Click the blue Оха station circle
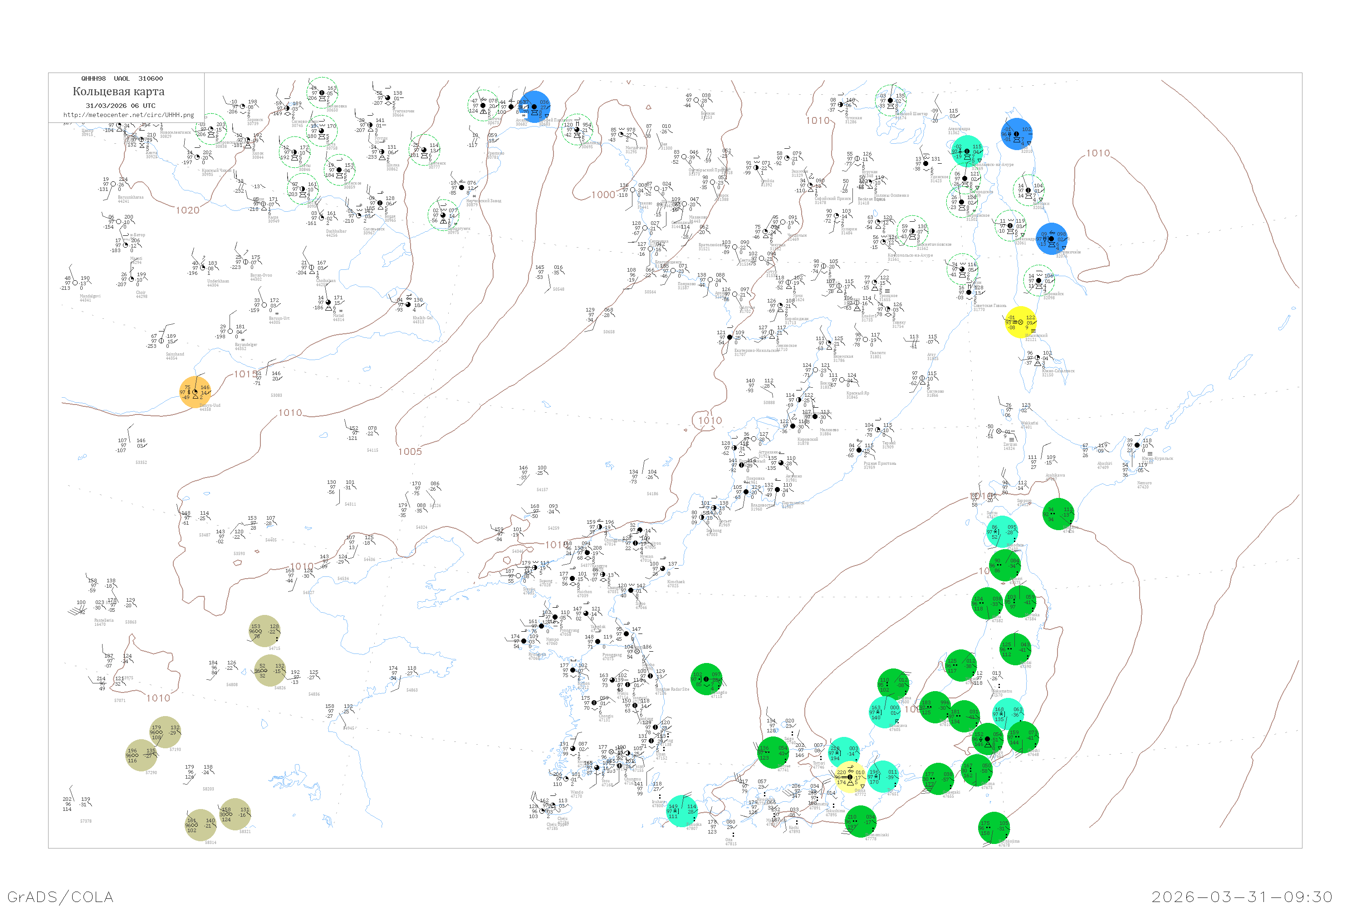The height and width of the screenshot is (907, 1361). (x=1017, y=134)
